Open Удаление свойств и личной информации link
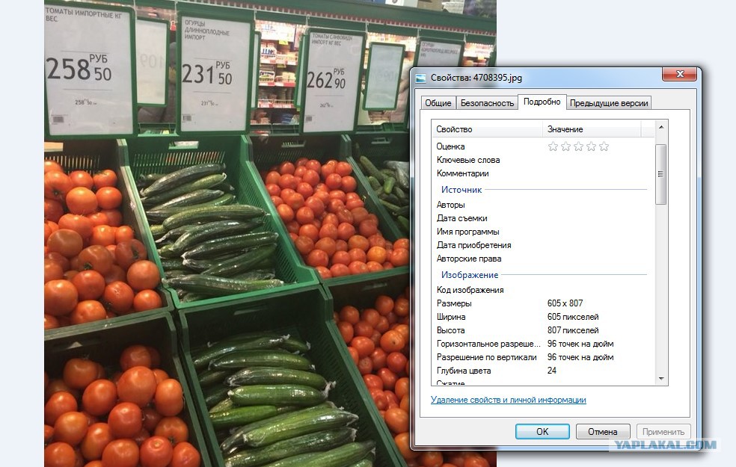 (509, 400)
